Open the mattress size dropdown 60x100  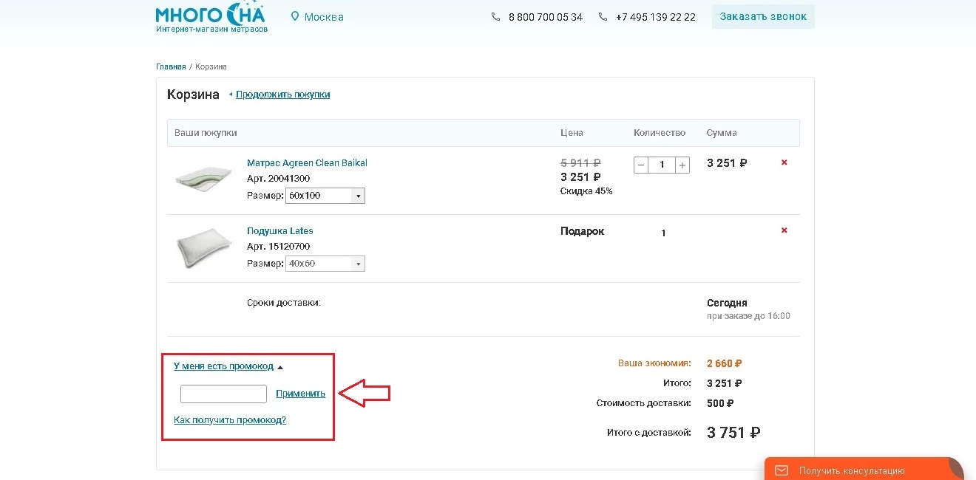tap(325, 196)
